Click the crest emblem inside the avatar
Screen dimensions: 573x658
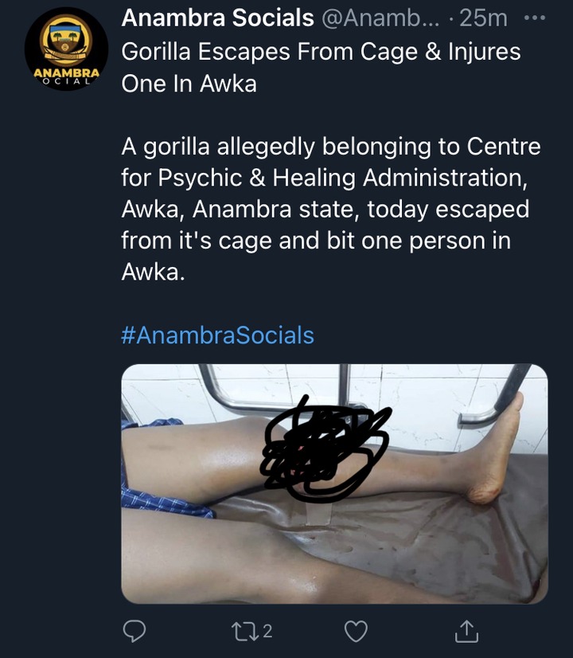click(66, 40)
